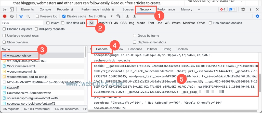The width and height of the screenshot is (262, 113).
Task: Open the Response tab of request
Action: pyautogui.click(x=135, y=49)
